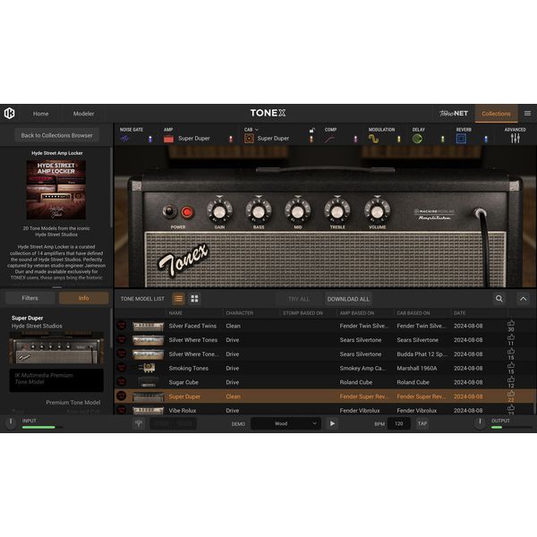Open the green Delay icon
The width and height of the screenshot is (537, 537).
tap(417, 139)
